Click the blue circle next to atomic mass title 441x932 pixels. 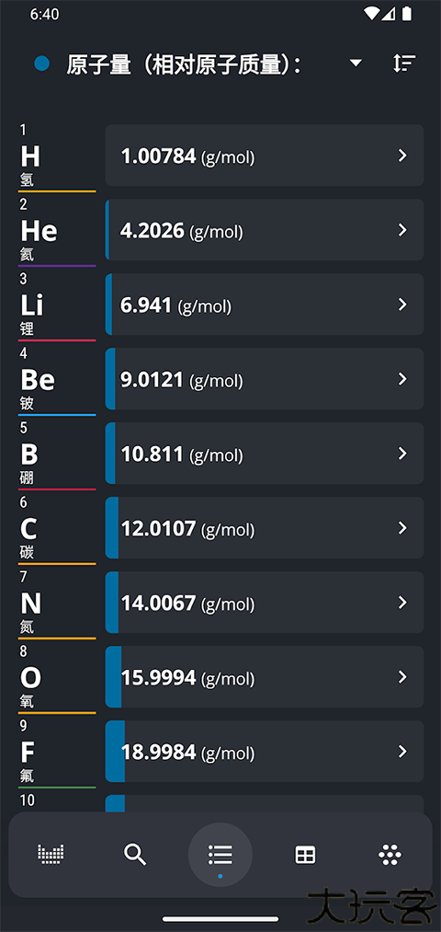pos(41,63)
